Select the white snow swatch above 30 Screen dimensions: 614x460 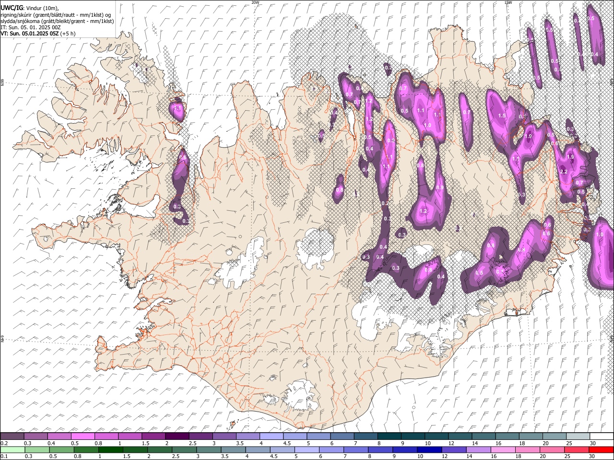(602, 437)
